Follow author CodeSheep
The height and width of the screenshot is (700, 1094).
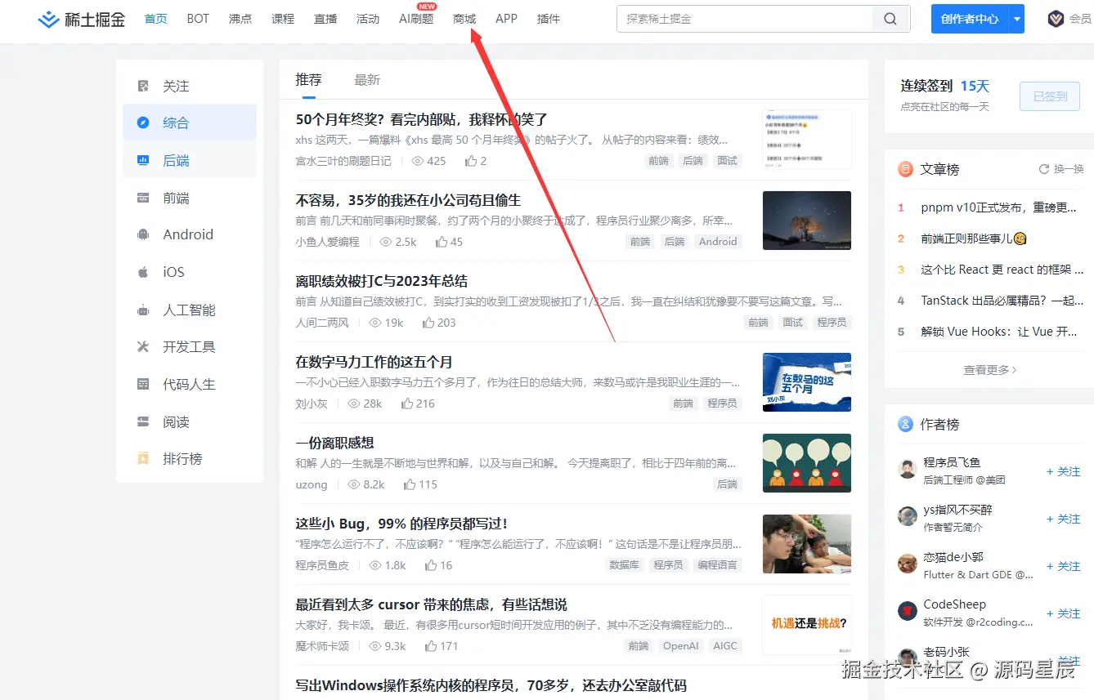pos(1063,613)
